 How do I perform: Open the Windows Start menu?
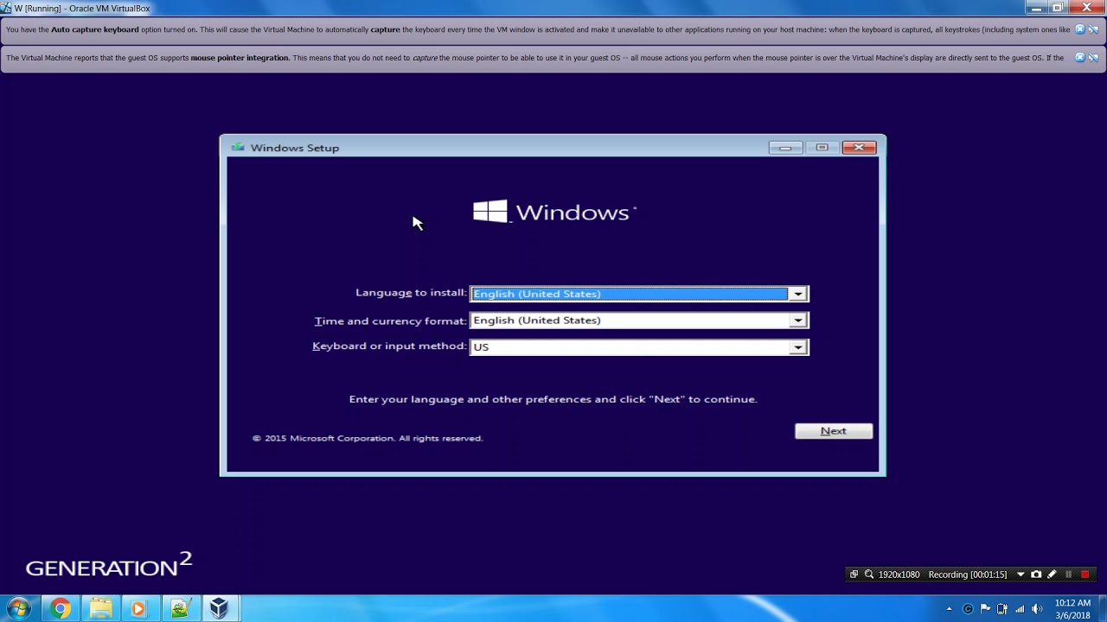19,609
